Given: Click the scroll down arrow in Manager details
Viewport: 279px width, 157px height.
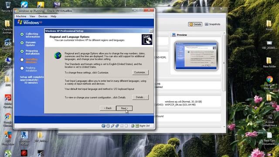Looking at the screenshot, I should coord(224,127).
